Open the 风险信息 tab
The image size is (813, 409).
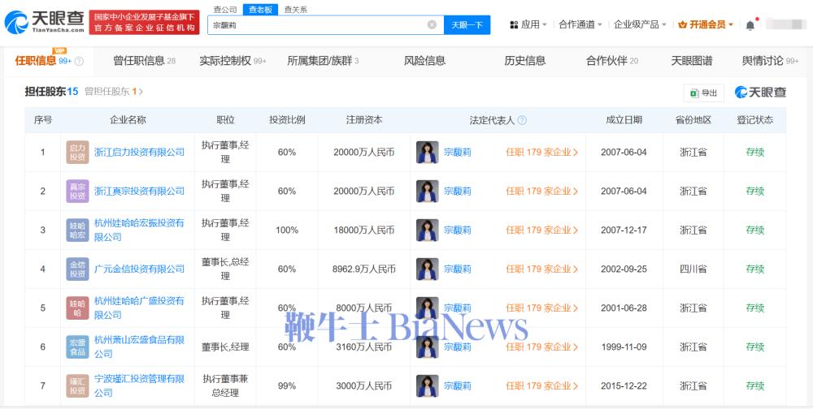(424, 61)
